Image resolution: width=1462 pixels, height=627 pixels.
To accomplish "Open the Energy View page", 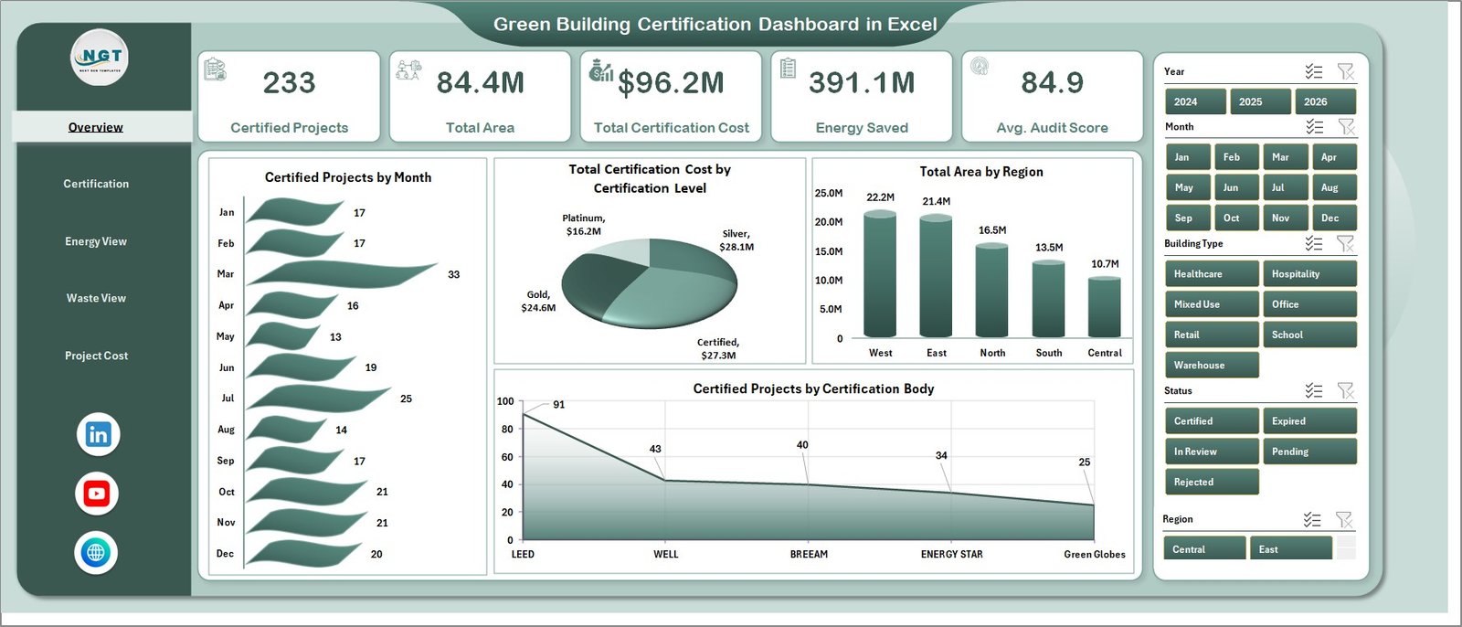I will coord(96,241).
